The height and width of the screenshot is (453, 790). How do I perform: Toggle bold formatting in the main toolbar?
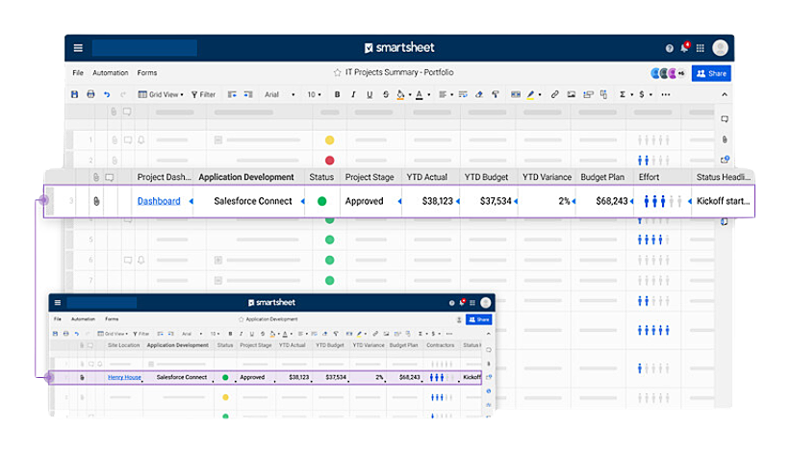(x=337, y=94)
